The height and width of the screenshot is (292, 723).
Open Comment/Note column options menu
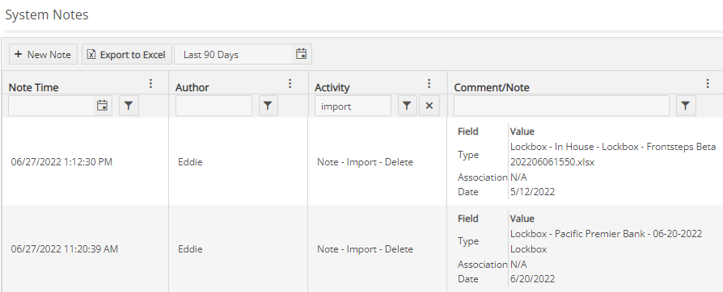(x=708, y=84)
